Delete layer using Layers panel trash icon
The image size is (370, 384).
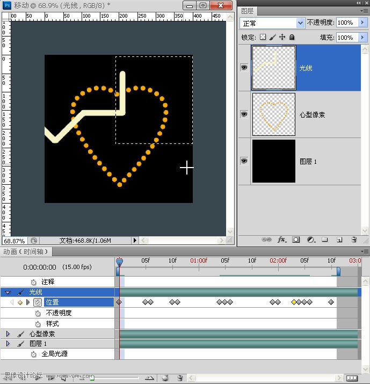click(354, 240)
